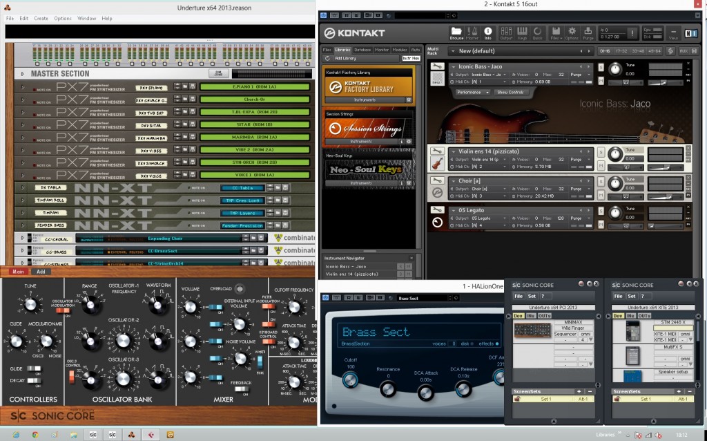Click the Keyb keyboard icon in Kontakt

click(x=523, y=32)
